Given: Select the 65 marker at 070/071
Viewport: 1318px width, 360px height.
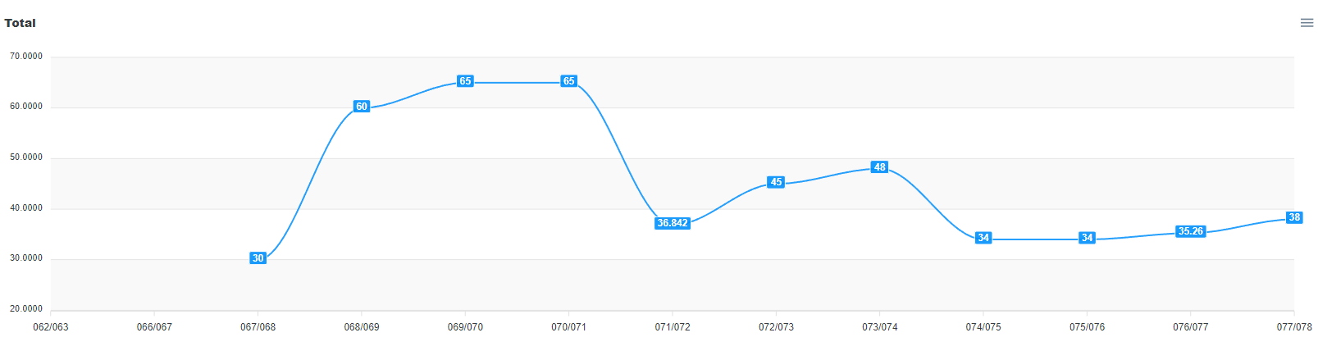Looking at the screenshot, I should pyautogui.click(x=569, y=81).
